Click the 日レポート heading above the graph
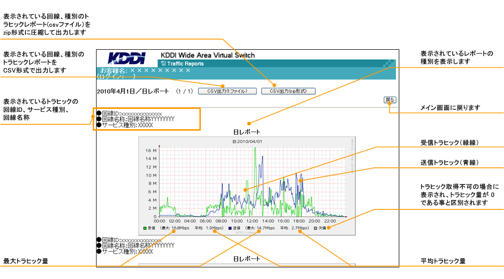Image resolution: width=504 pixels, height=279 pixels. pos(247,132)
